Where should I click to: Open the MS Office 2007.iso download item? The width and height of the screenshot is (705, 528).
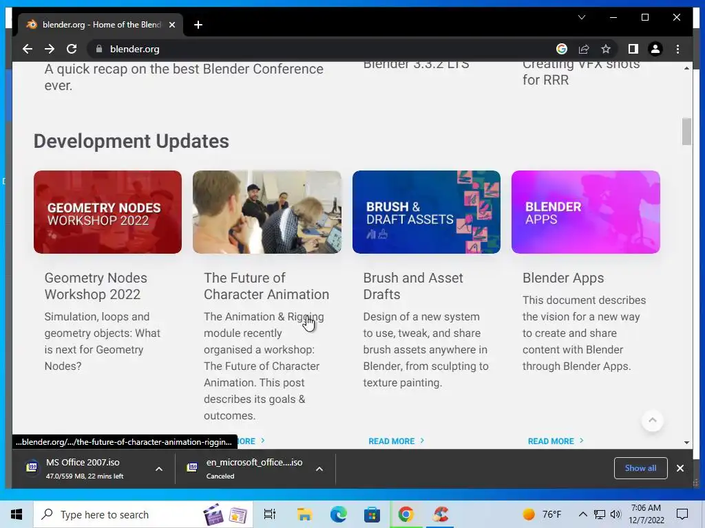tap(83, 469)
